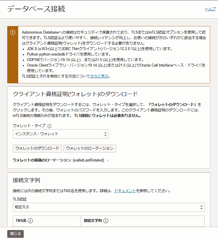Viewport: 218px width, 239px height.
Task: Click the TLS認証 field label
Action: [x=20, y=199]
